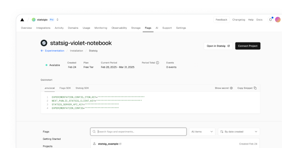The image size is (282, 148).
Task: Open the All items dropdown
Action: click(x=202, y=132)
